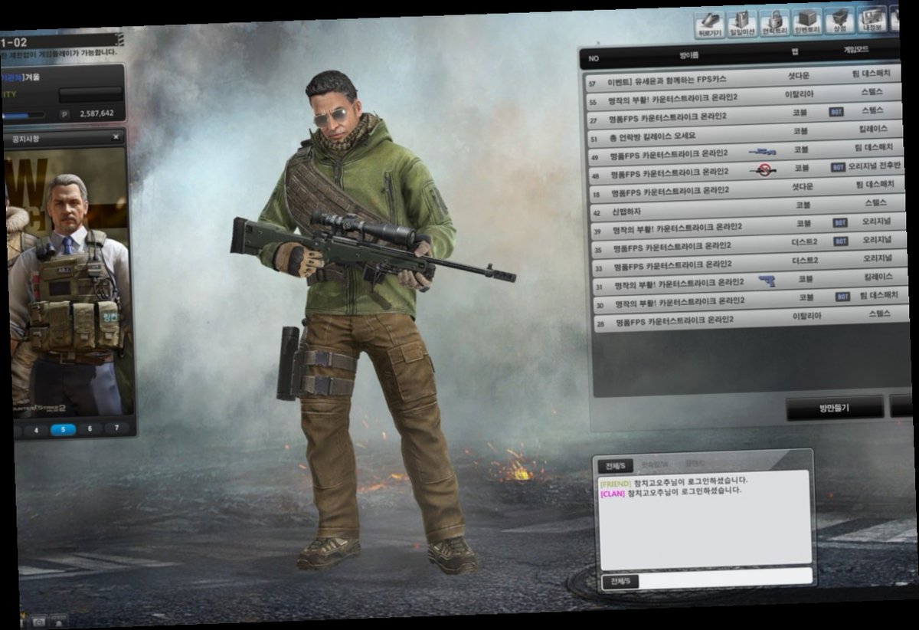Go to notice page 5
The width and height of the screenshot is (919, 630).
pyautogui.click(x=63, y=430)
